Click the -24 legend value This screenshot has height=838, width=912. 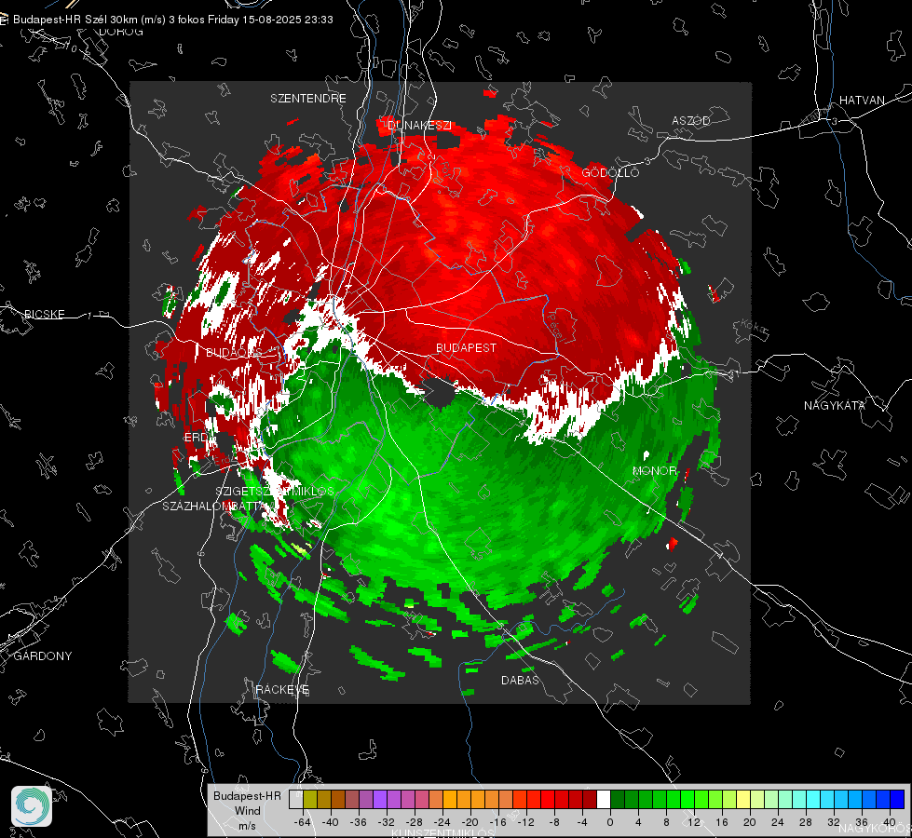pos(442,823)
